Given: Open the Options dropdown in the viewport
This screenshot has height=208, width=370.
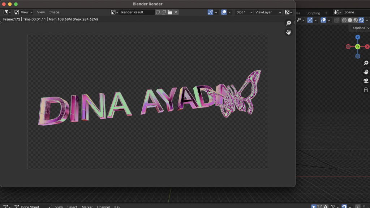Looking at the screenshot, I should 361,28.
